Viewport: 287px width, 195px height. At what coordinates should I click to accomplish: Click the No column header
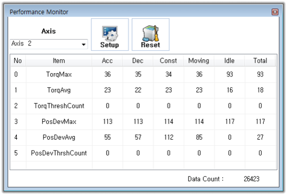[x=18, y=61]
